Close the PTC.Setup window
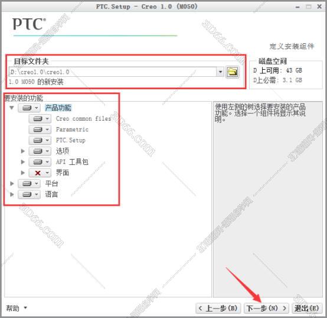 click(x=319, y=7)
